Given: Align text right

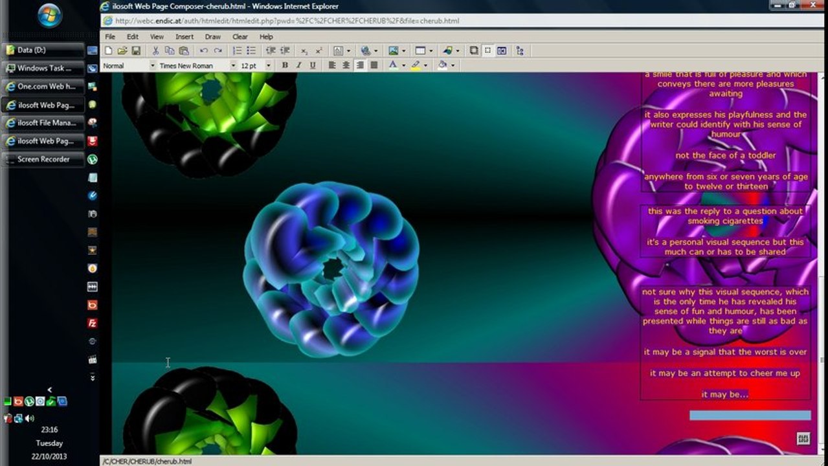Looking at the screenshot, I should pos(360,65).
